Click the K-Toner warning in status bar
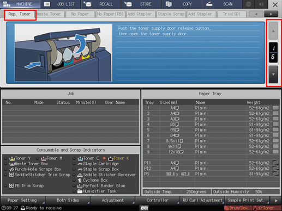282x211 pixels. [x=267, y=208]
